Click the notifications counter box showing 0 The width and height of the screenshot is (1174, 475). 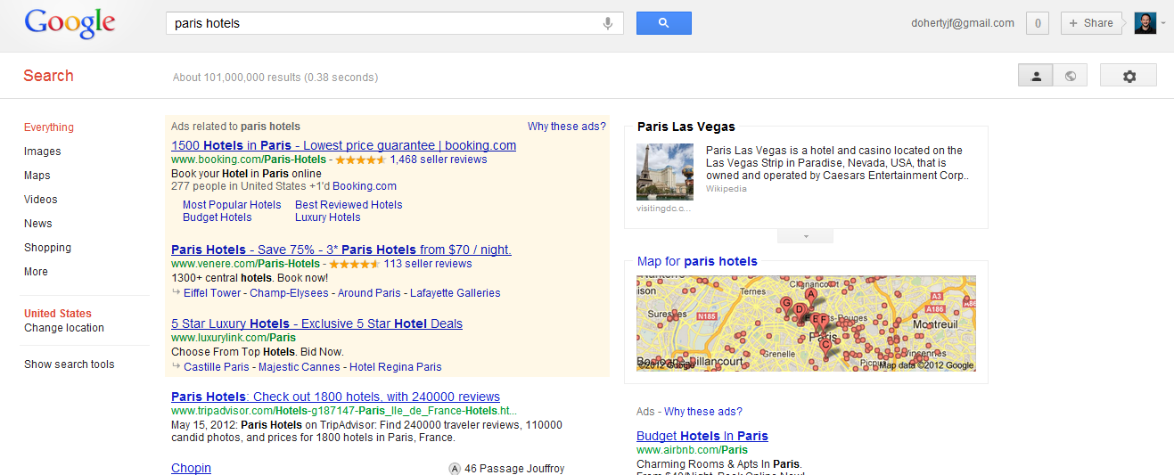click(1037, 23)
